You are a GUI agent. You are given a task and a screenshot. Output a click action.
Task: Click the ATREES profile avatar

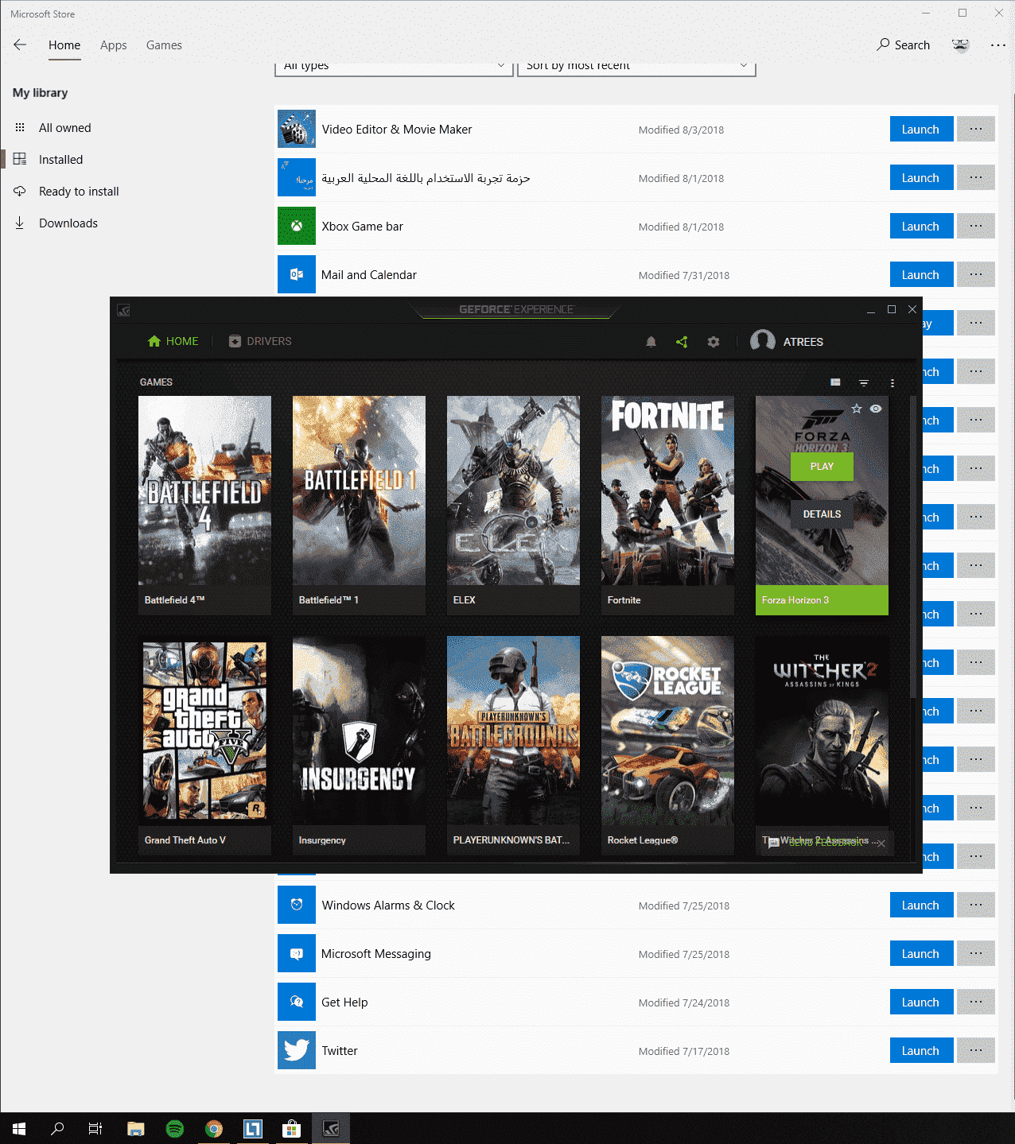[x=763, y=341]
